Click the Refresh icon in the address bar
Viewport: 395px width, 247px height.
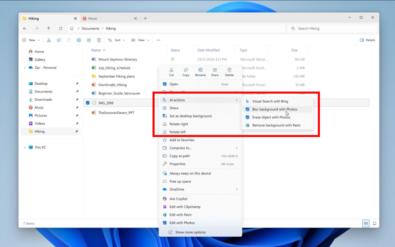[x=61, y=28]
